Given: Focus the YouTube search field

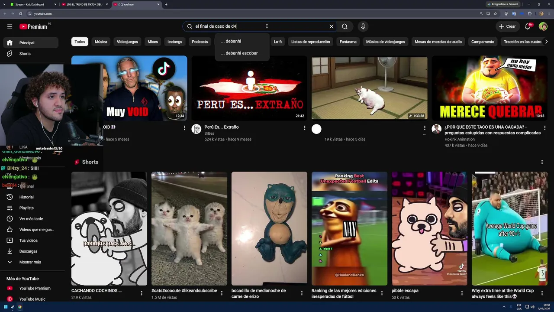Looking at the screenshot, I should (x=259, y=26).
